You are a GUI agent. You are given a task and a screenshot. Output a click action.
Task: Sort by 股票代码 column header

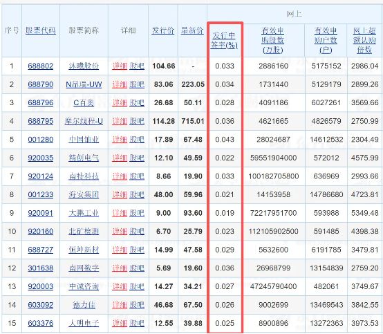click(41, 31)
